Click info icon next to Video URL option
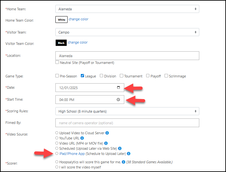The width and height of the screenshot is (226, 172). (106, 143)
